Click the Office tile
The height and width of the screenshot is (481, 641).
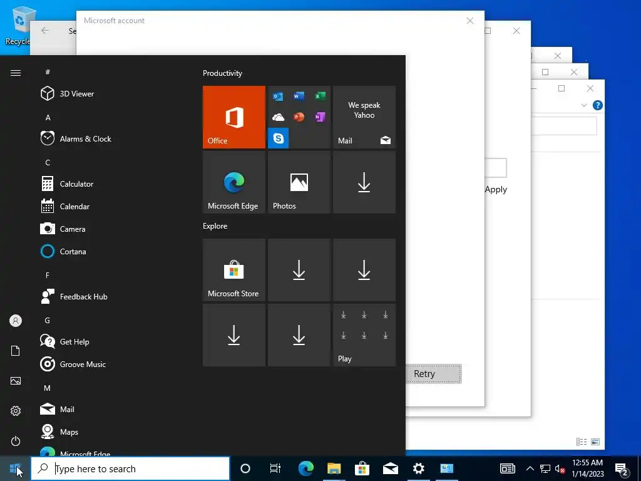[x=234, y=117]
